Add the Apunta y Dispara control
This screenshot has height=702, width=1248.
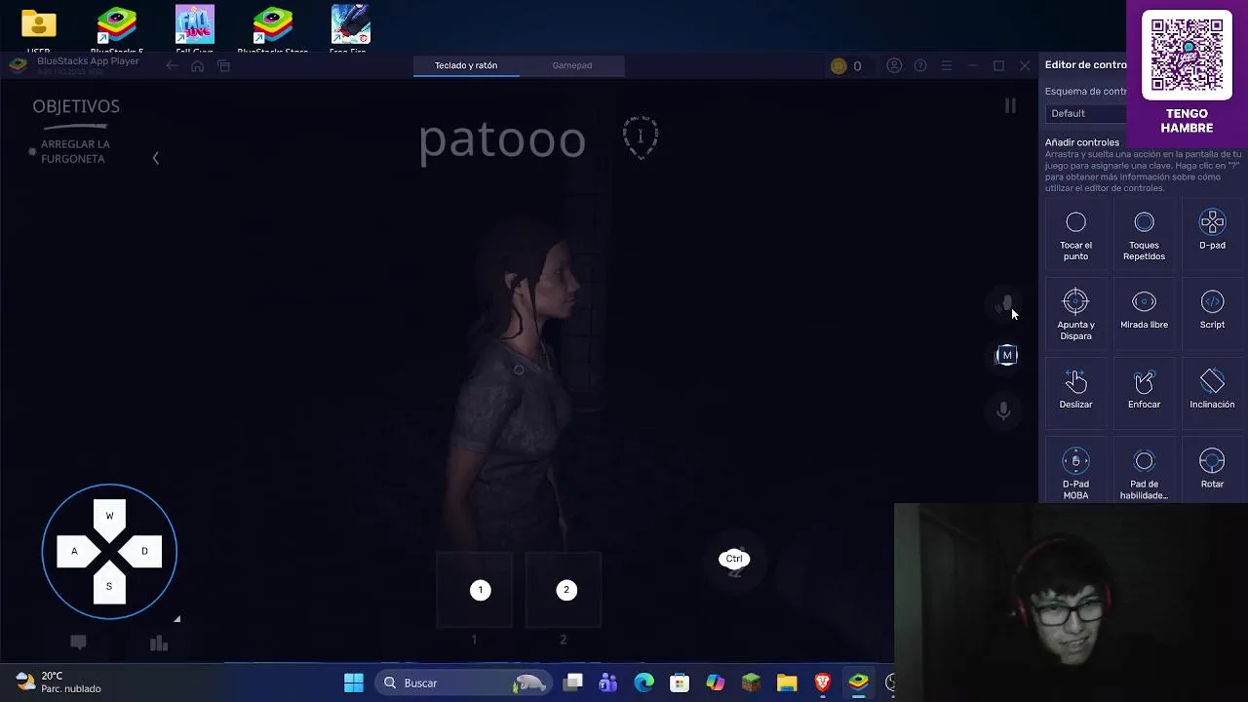point(1075,315)
